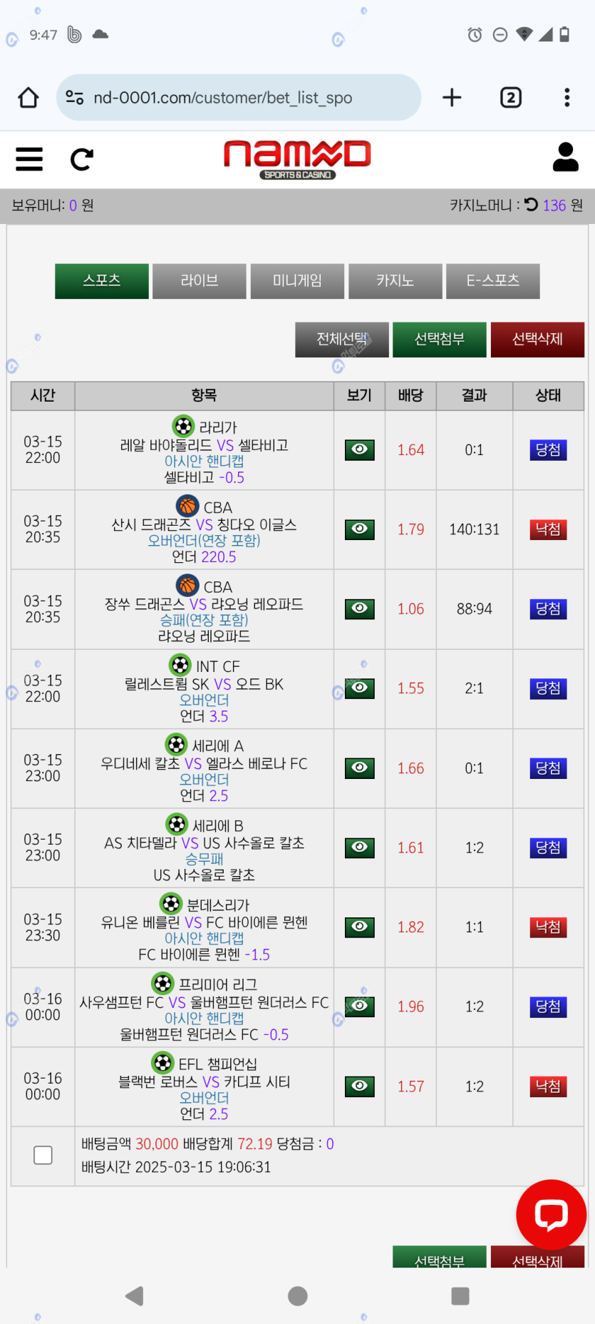Viewport: 595px width, 1324px height.
Task: Select the E-스포츠 tab
Action: [493, 281]
